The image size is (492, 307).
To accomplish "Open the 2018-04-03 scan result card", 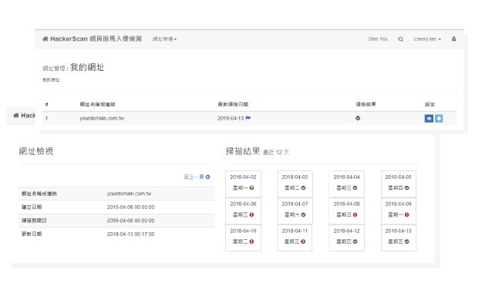I will coord(295,184).
